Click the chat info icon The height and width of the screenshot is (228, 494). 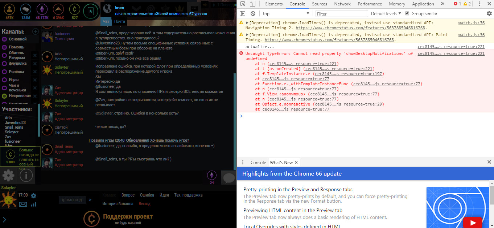pos(26,176)
